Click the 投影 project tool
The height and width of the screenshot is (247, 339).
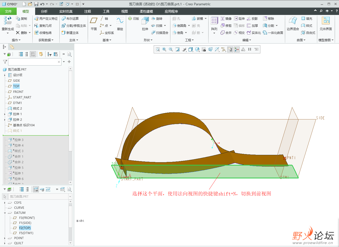[252, 18]
